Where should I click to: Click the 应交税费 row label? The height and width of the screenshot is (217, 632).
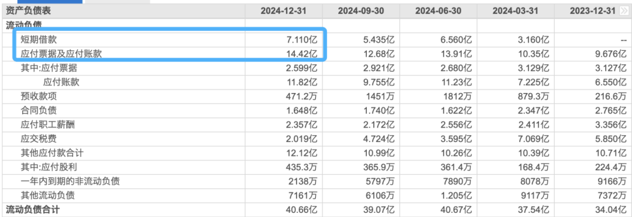tap(39, 139)
